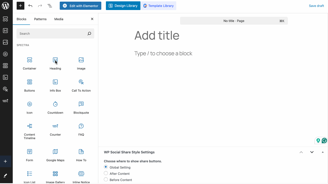Screen dimensions: 328x184
Task: Open the Media tab
Action: [x=59, y=19]
